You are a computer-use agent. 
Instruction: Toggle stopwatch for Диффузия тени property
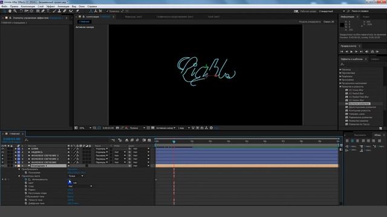(26, 204)
